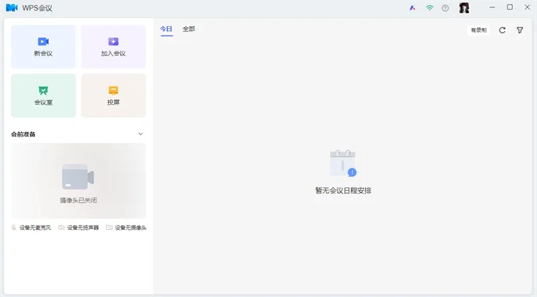Open the Meeting Room (会议室) card

(43, 95)
